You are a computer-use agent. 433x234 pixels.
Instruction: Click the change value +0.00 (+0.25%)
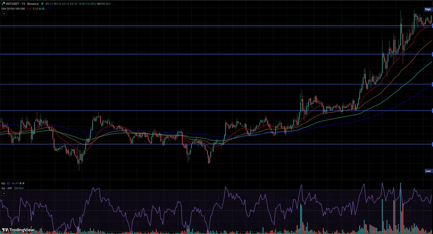(87, 4)
